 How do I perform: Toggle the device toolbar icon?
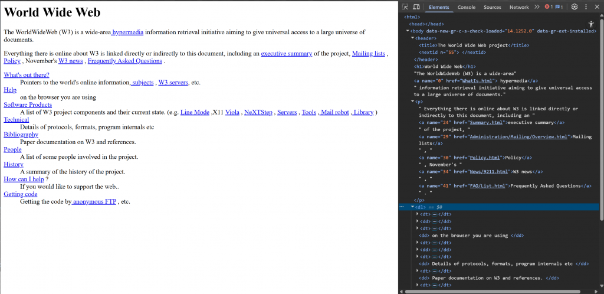(416, 7)
